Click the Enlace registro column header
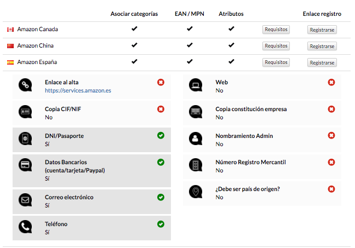The height and width of the screenshot is (248, 355). point(322,14)
